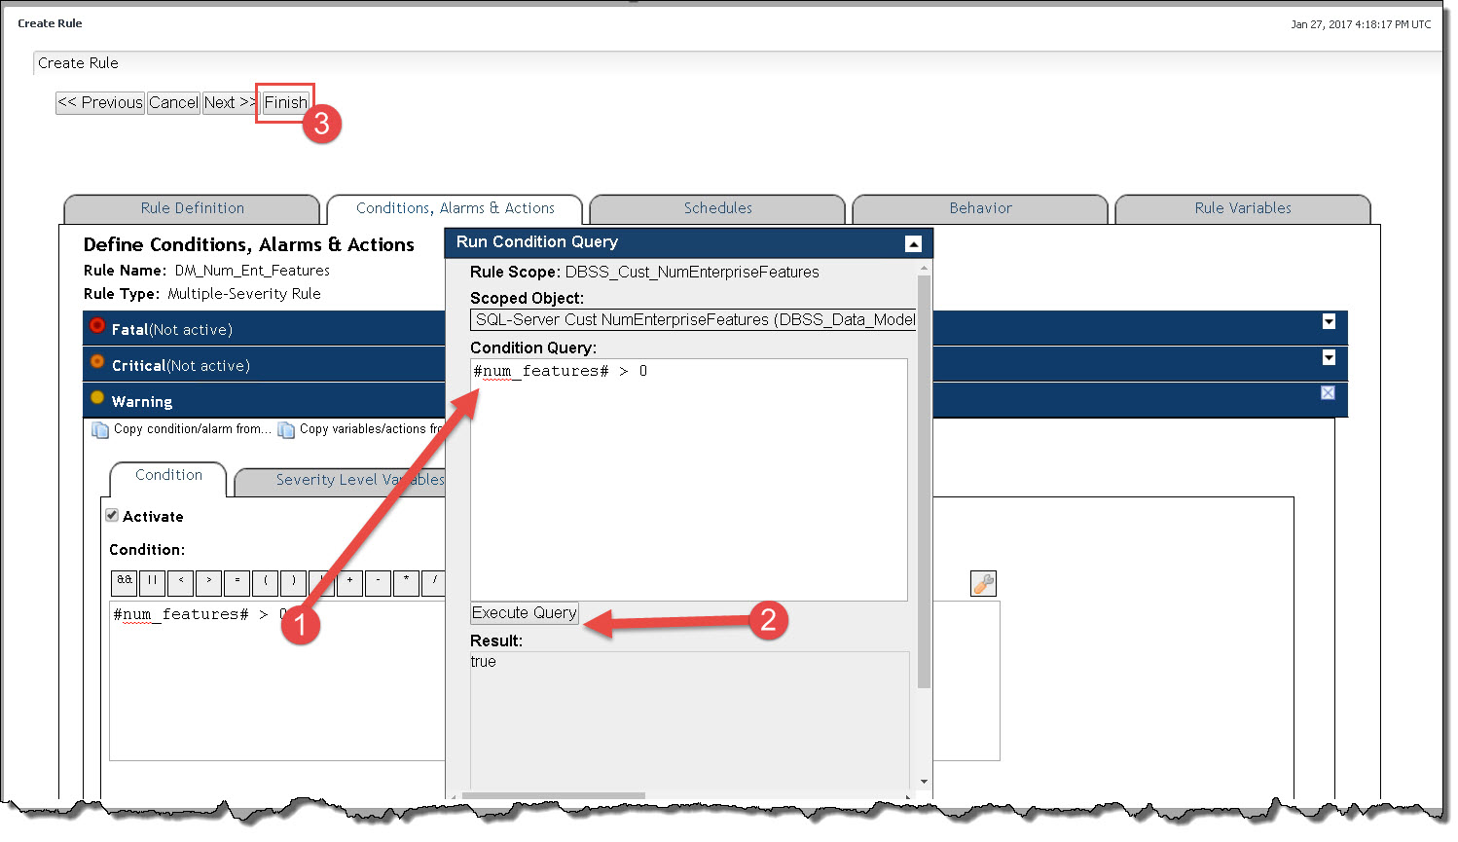Open the Schedules tab
The width and height of the screenshot is (1458, 842).
(717, 208)
